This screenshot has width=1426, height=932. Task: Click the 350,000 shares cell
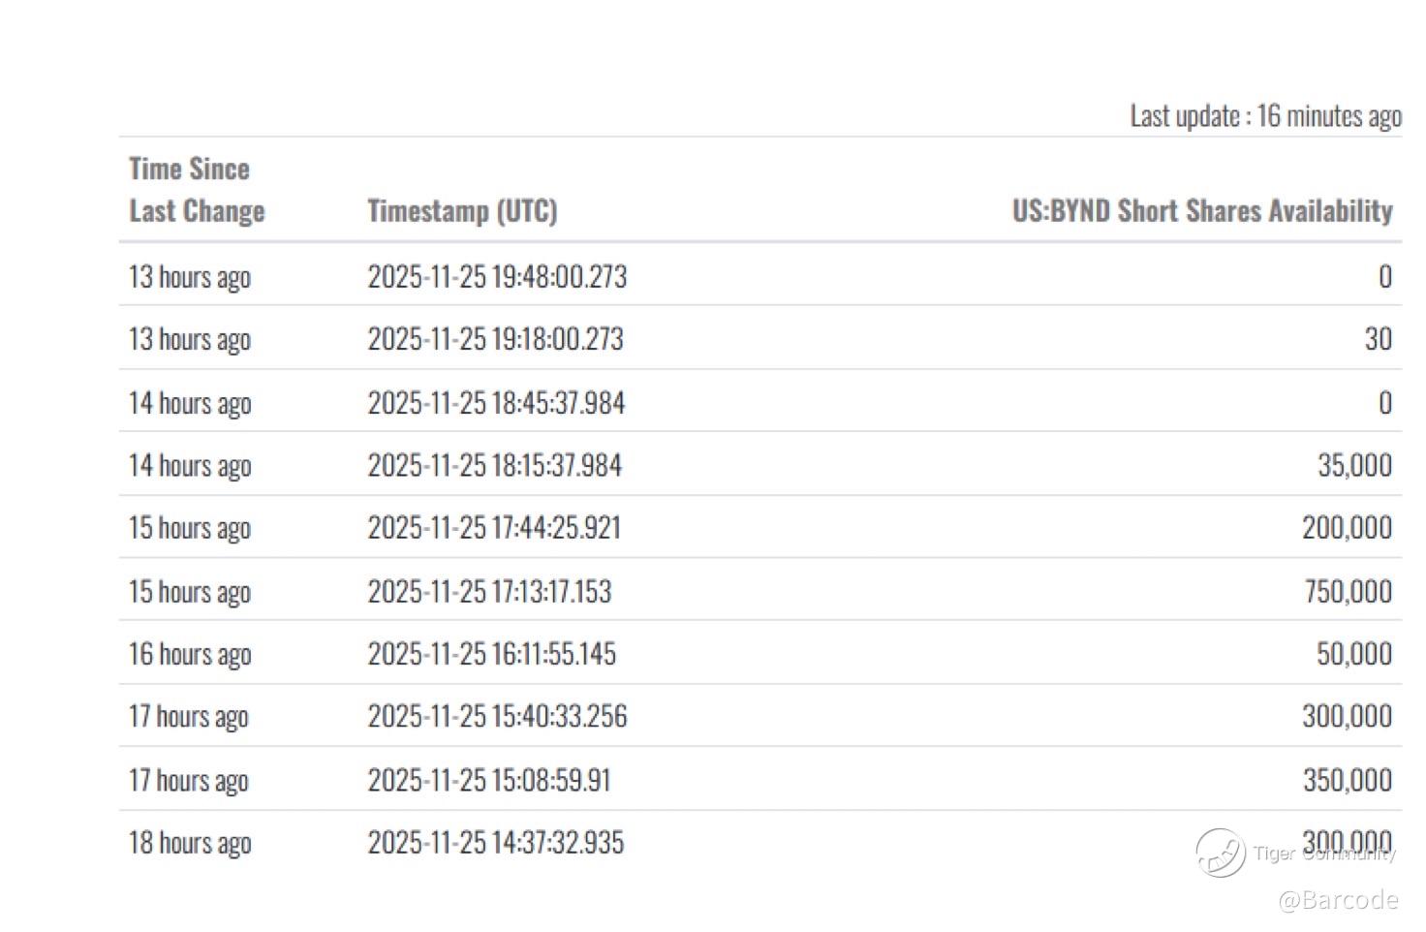click(x=1347, y=780)
